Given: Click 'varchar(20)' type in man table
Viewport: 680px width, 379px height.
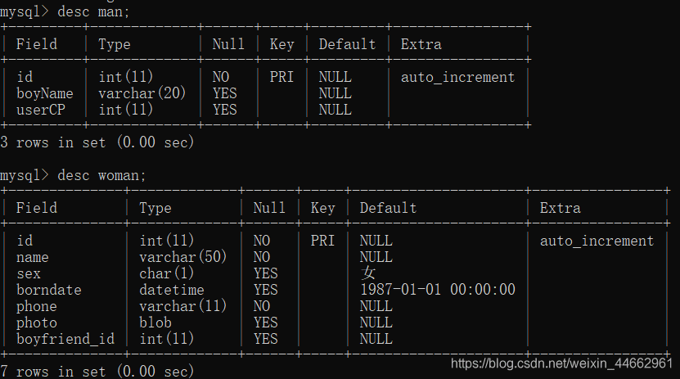Looking at the screenshot, I should 142,93.
